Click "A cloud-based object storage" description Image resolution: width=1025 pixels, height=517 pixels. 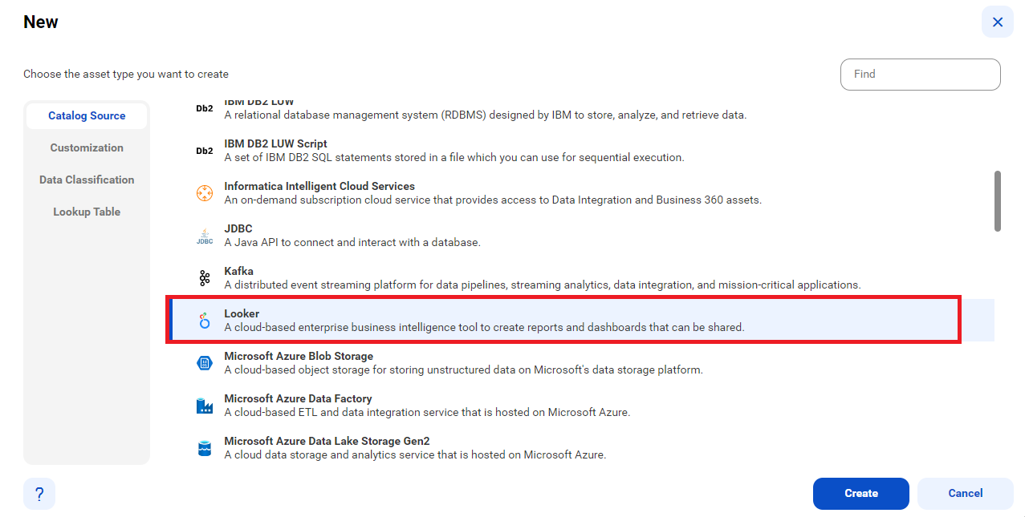coord(464,370)
